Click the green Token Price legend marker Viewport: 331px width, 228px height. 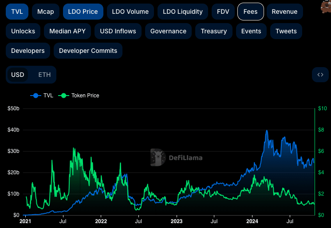pyautogui.click(x=63, y=96)
